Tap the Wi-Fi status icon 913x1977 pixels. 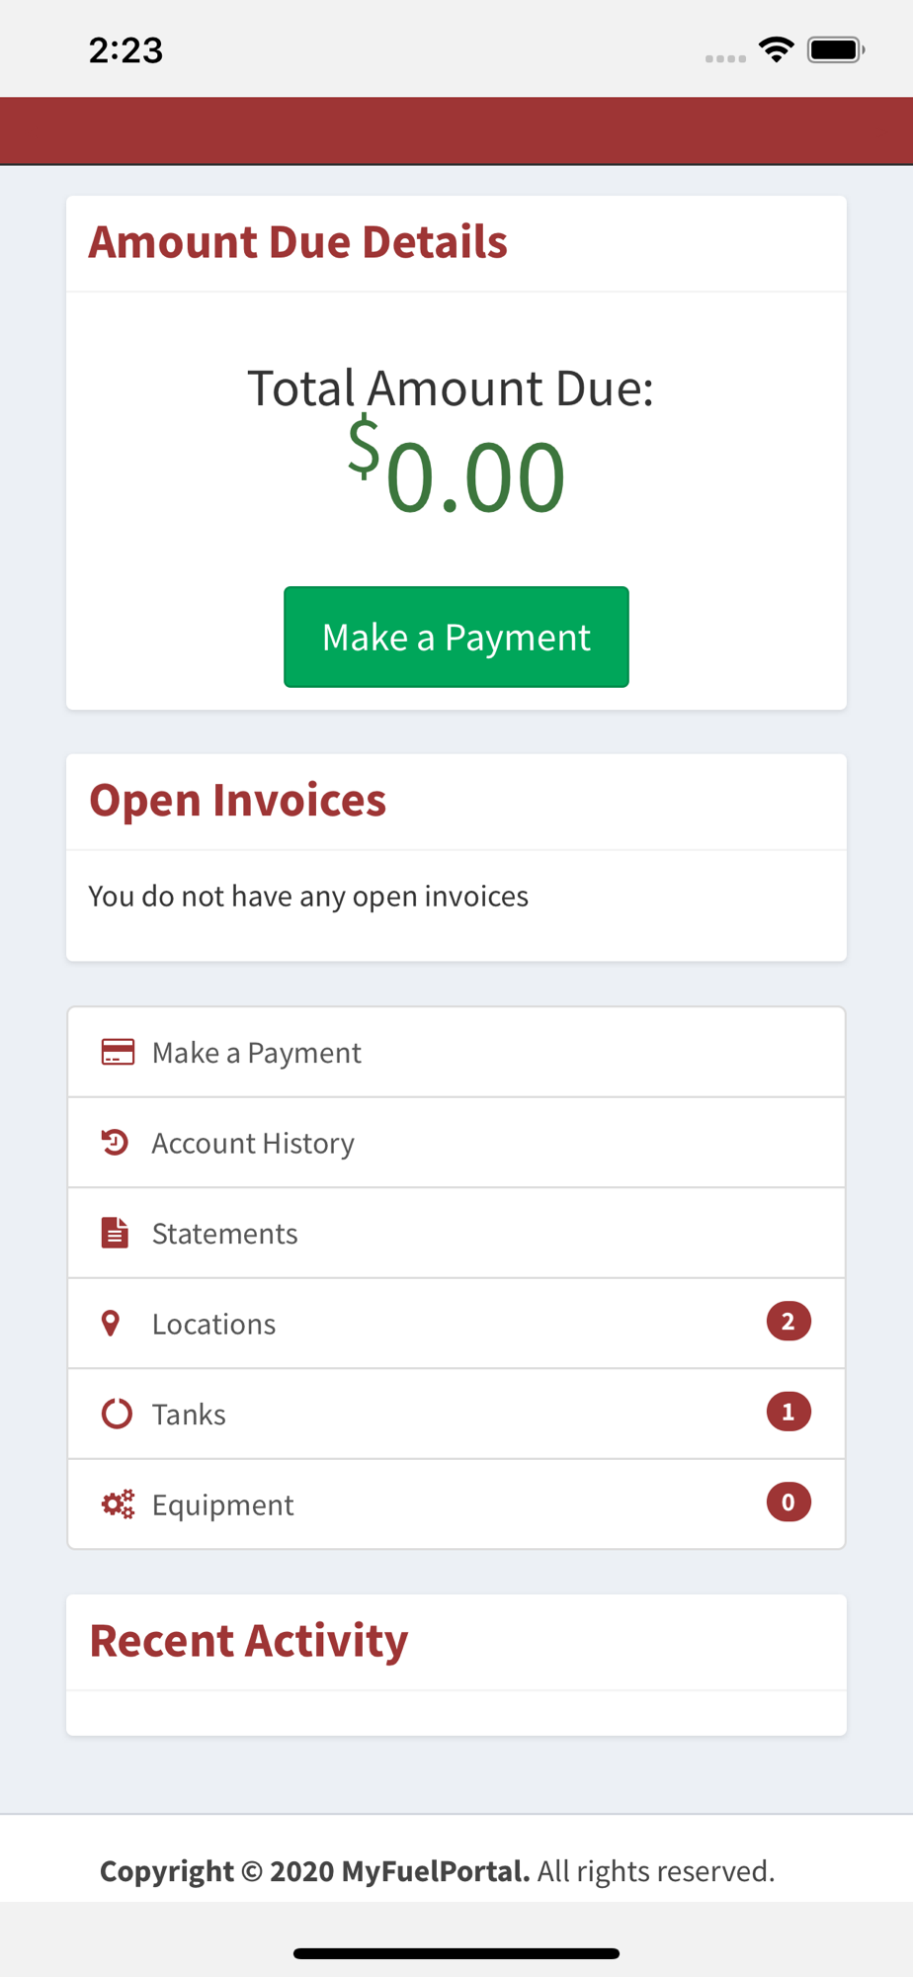777,49
